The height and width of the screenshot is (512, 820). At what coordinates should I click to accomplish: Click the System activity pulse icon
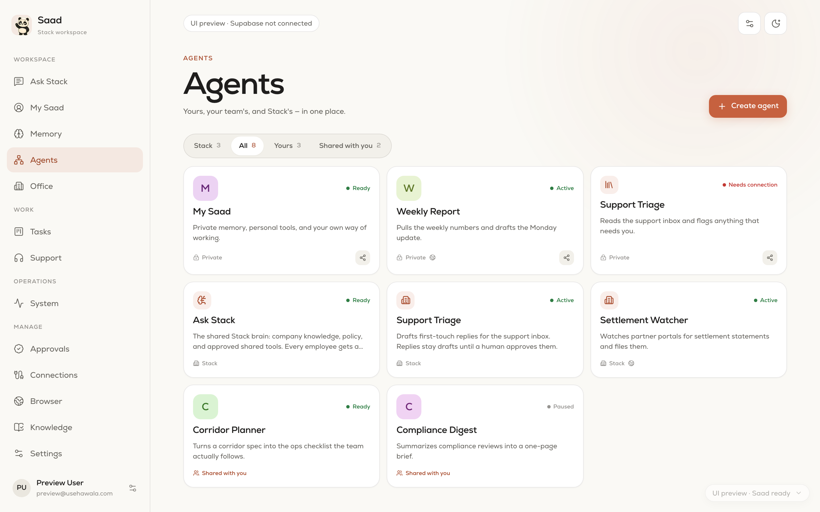19,304
